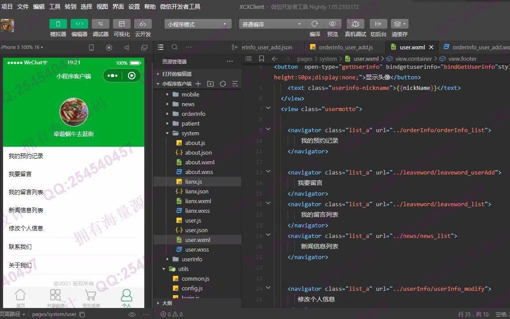
Task: Toggle the status bar eye visibility icon
Action: pos(132,315)
